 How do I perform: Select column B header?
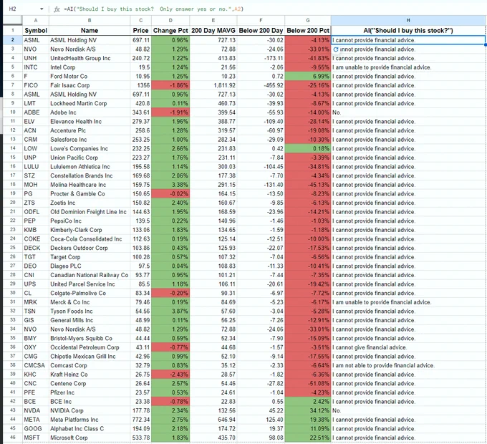point(90,20)
